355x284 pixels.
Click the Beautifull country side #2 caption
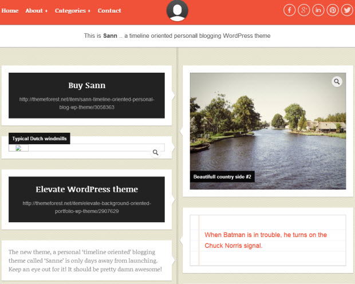[x=222, y=177]
